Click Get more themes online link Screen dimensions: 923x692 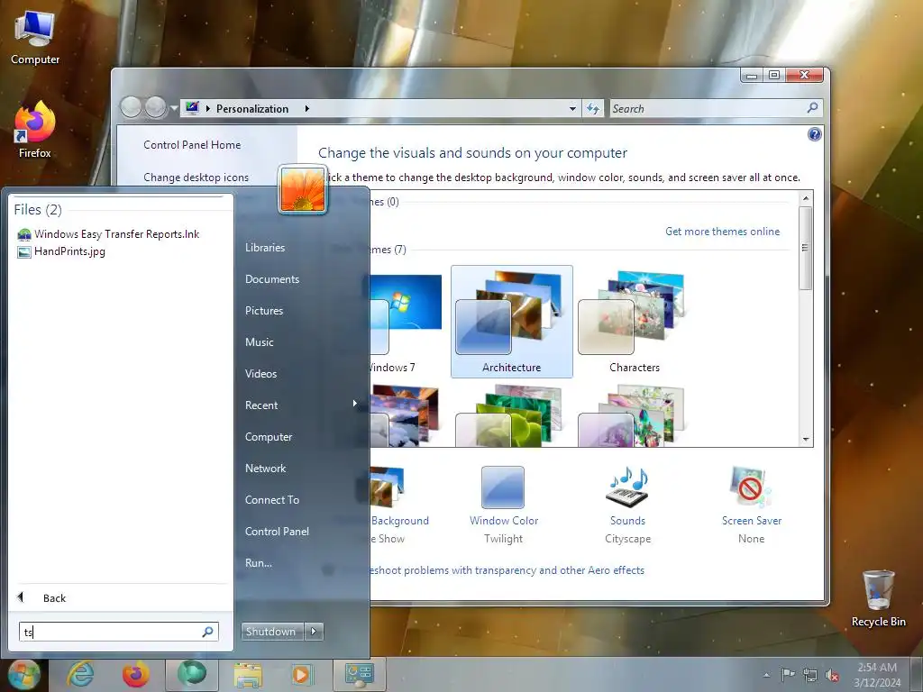click(722, 232)
